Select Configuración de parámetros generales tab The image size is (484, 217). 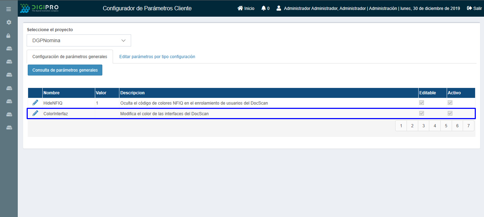[x=70, y=57]
